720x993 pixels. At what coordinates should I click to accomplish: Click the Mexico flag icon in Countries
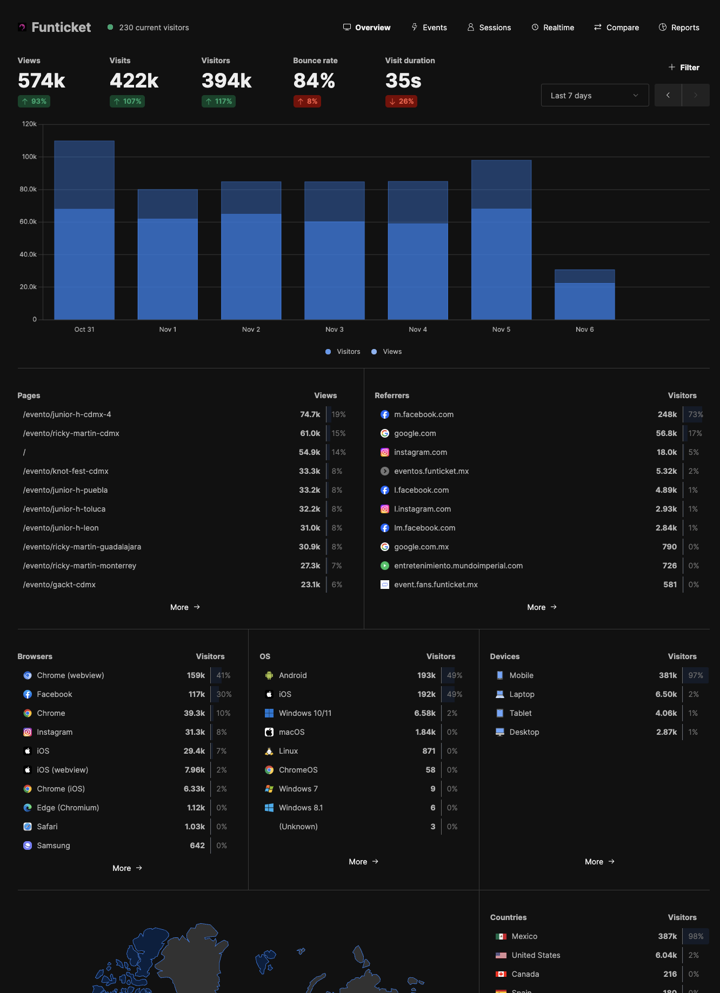click(501, 936)
